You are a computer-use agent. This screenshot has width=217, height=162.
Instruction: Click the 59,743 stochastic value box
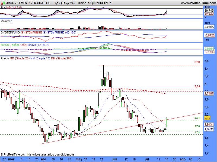(x=209, y=11)
